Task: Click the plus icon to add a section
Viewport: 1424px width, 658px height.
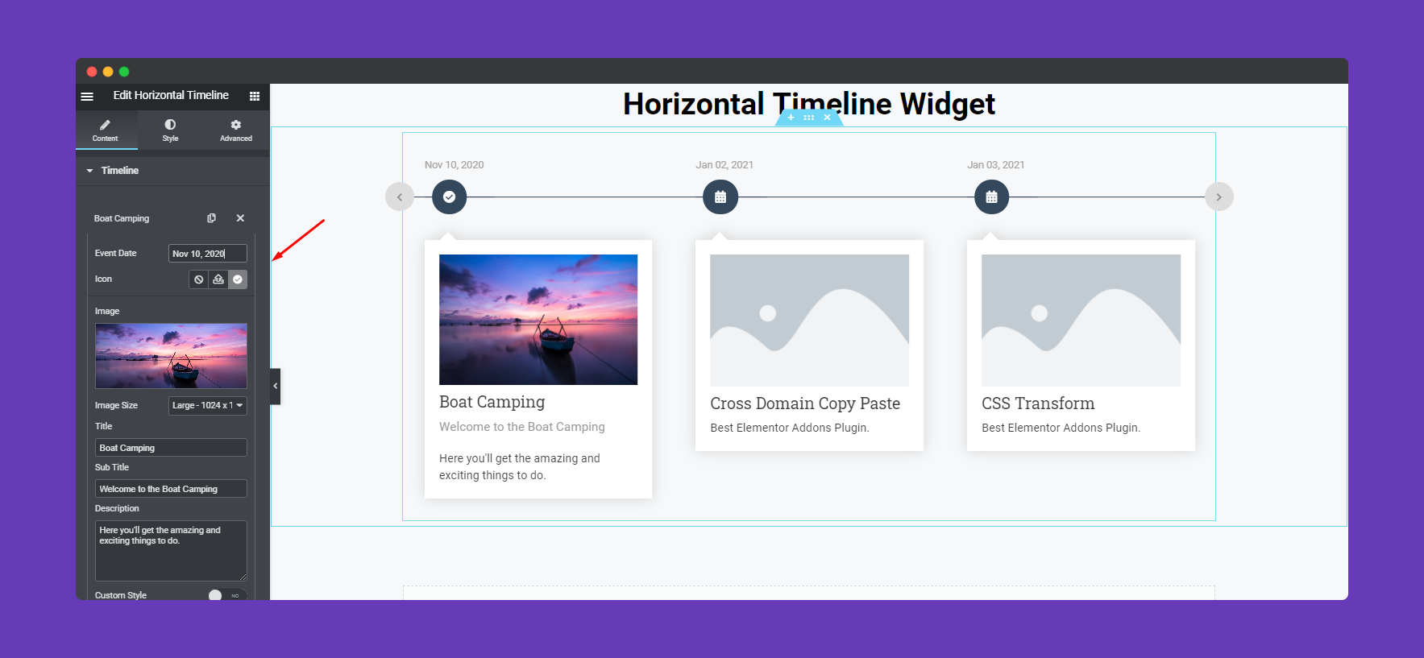Action: click(791, 117)
